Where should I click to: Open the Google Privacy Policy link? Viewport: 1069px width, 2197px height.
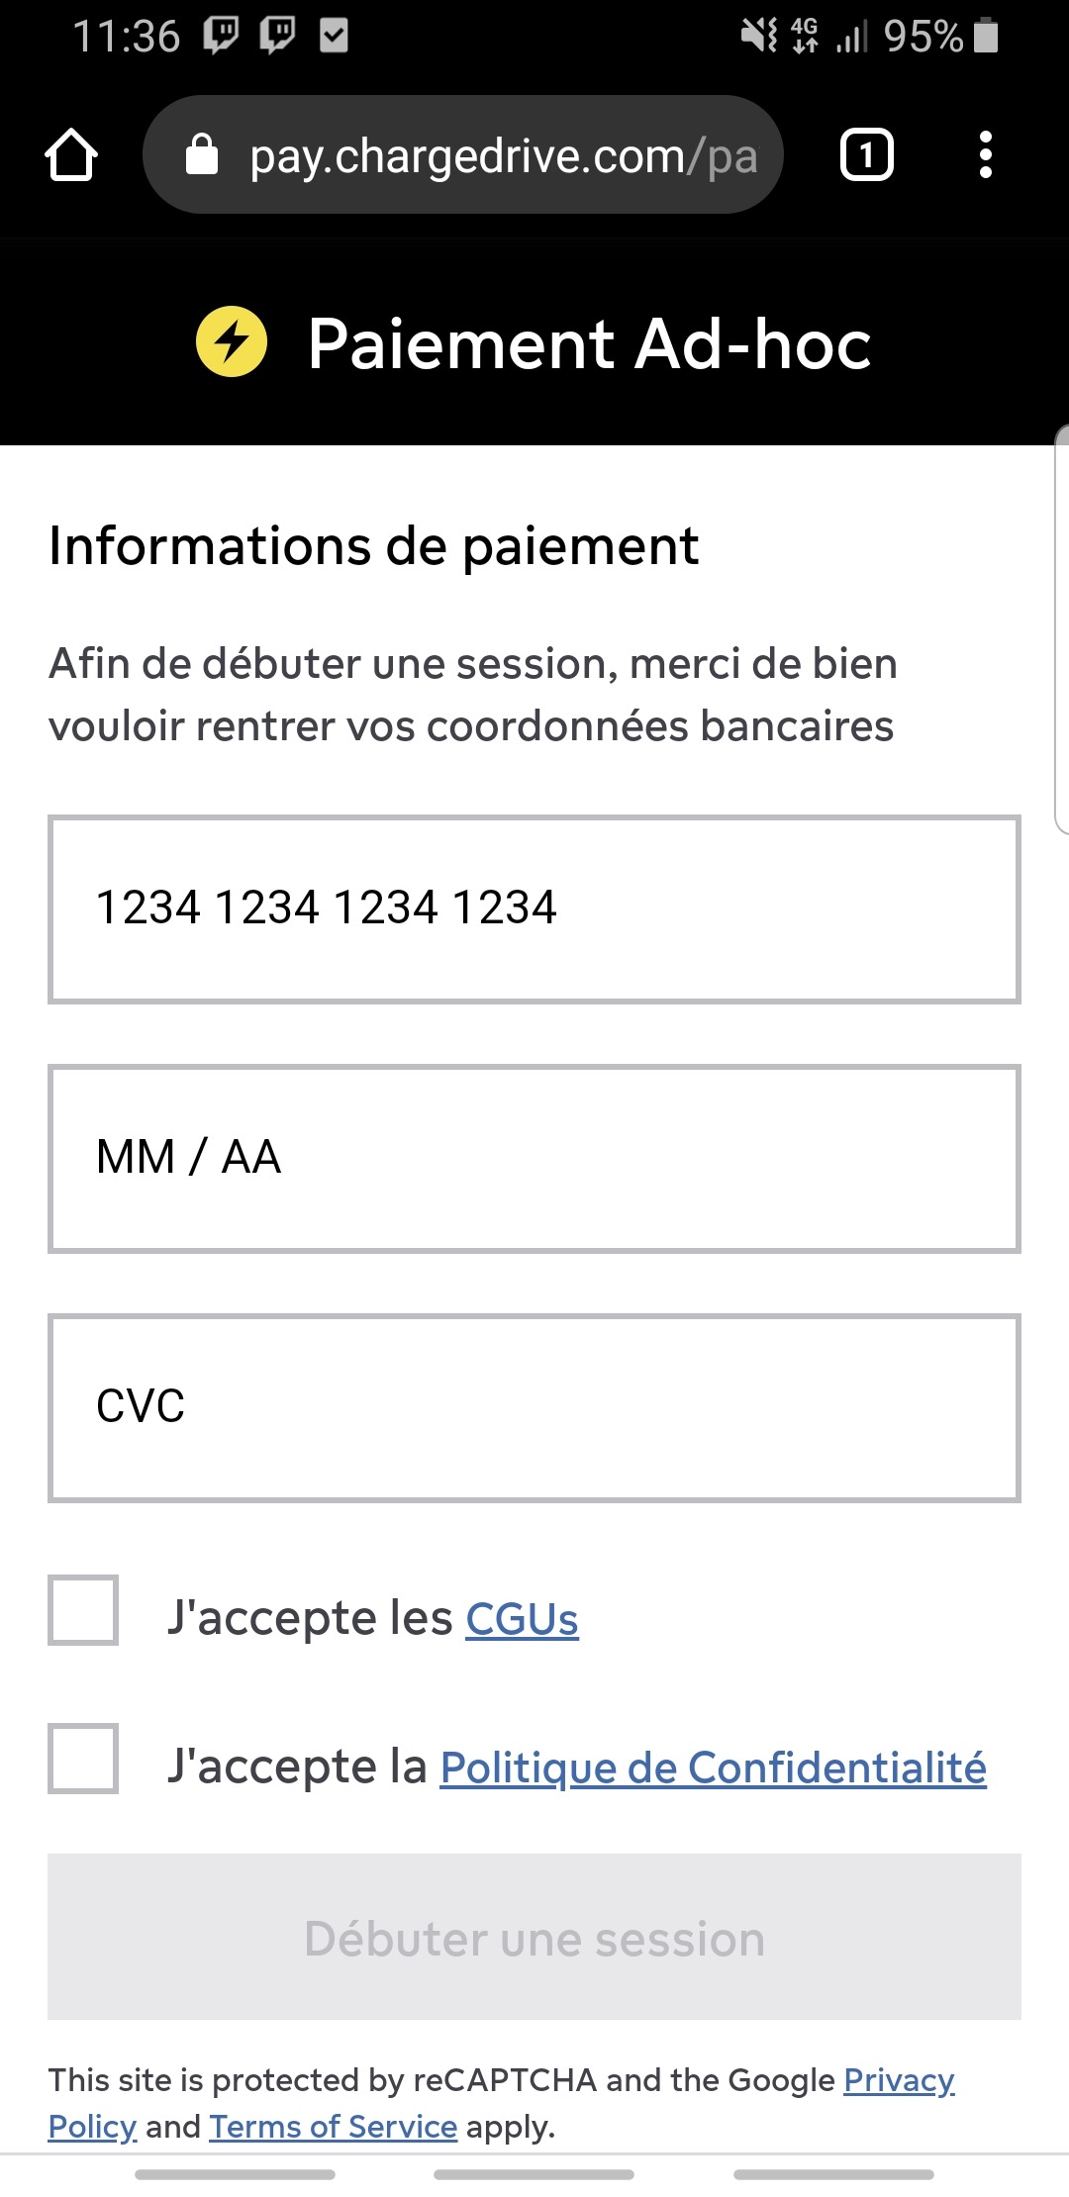[x=898, y=2080]
